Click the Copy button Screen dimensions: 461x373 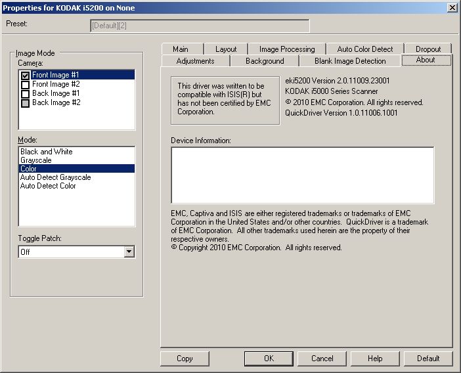[185, 359]
